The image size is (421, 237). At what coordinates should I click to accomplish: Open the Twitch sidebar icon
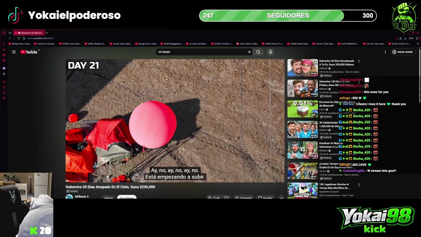tap(4, 68)
